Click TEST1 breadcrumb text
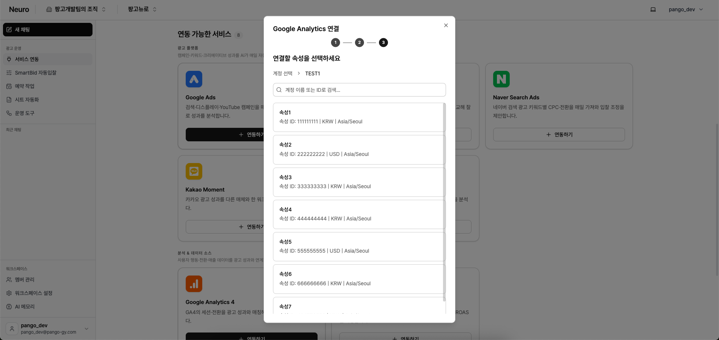This screenshot has width=719, height=340. click(313, 73)
